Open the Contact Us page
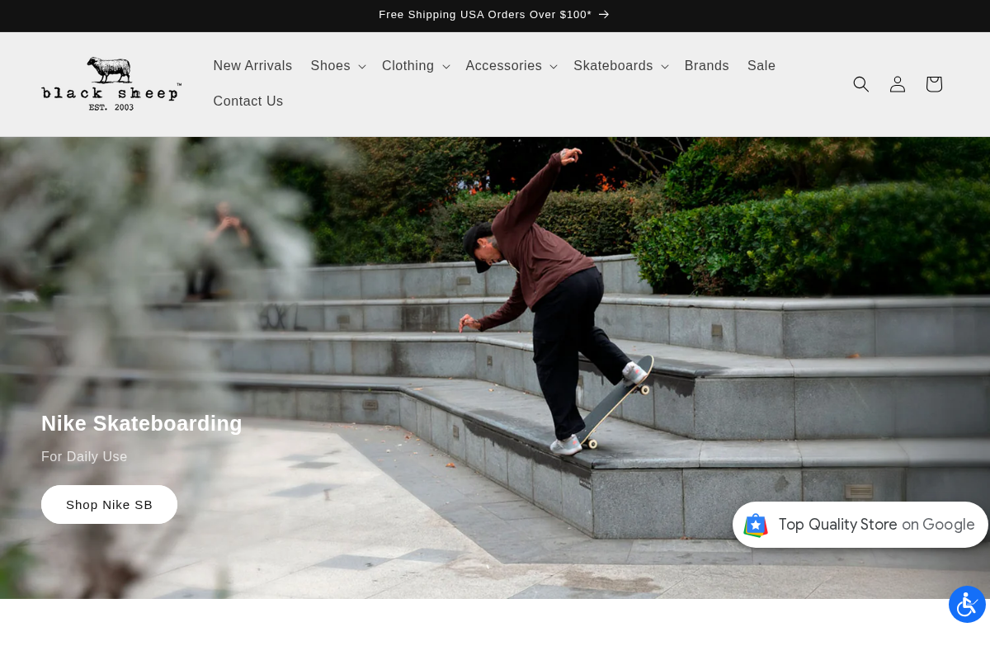The width and height of the screenshot is (990, 660). (x=247, y=101)
